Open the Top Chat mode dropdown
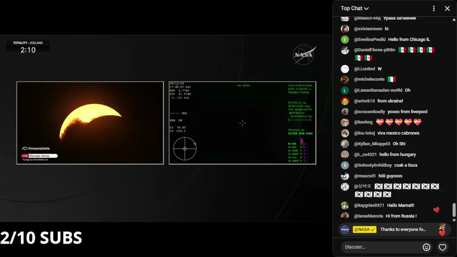The image size is (457, 257). pos(355,8)
